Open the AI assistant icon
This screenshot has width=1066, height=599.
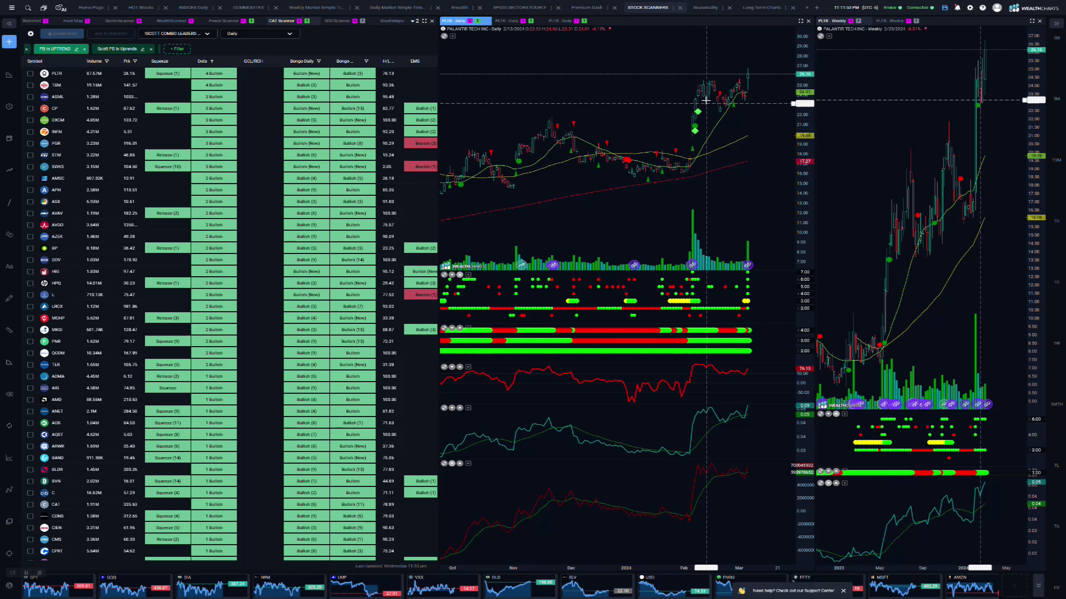61,8
